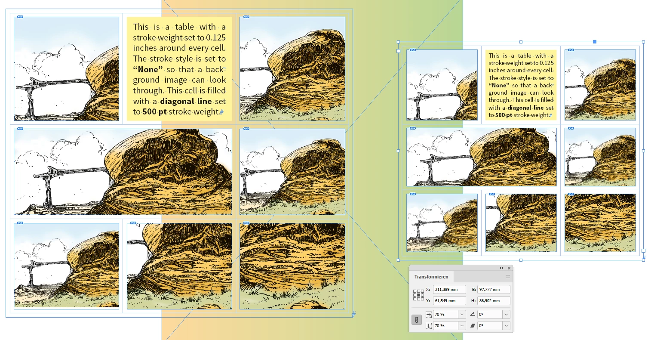
Task: Select the top-left image in large table
Action: pos(66,69)
